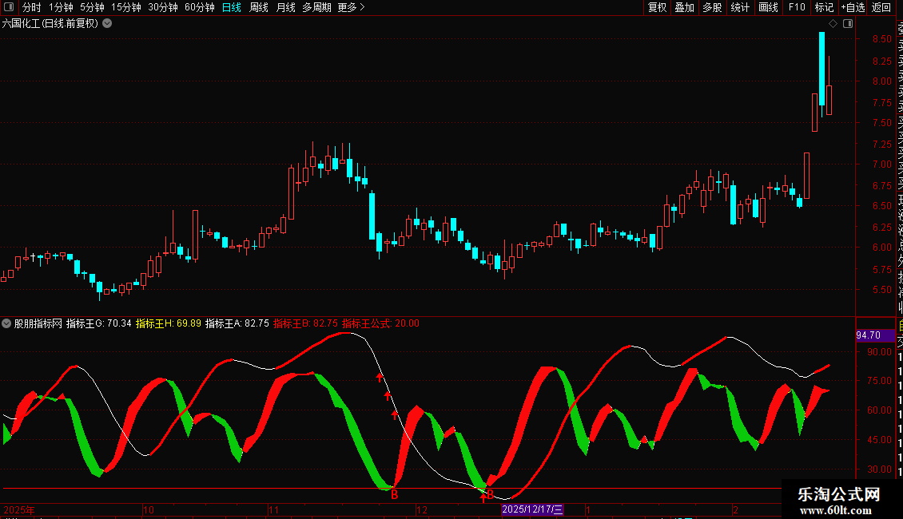Select the 15分钟 period tab
Image resolution: width=903 pixels, height=519 pixels.
126,7
